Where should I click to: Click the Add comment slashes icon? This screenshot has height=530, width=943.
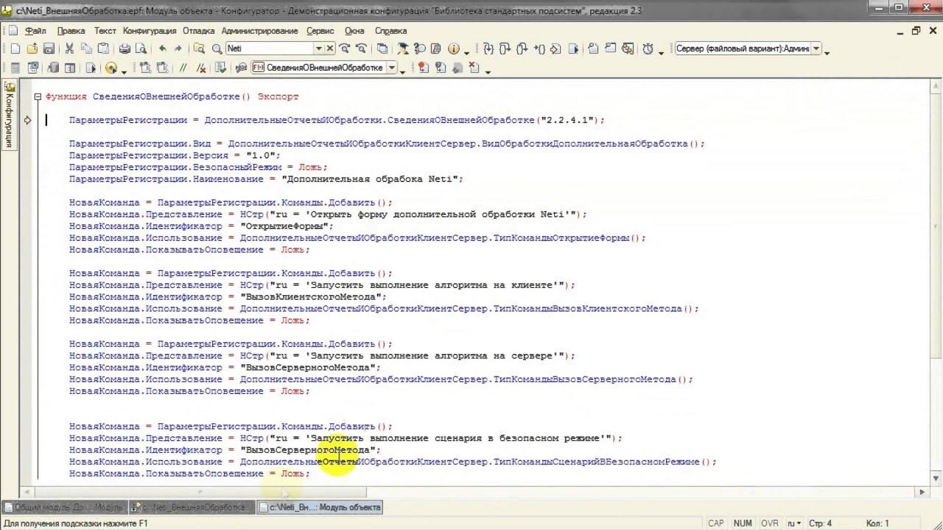tap(182, 68)
